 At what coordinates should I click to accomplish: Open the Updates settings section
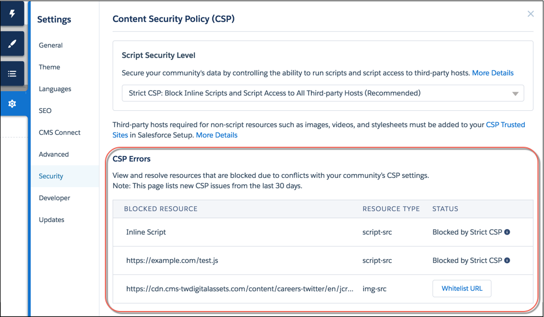tap(51, 219)
